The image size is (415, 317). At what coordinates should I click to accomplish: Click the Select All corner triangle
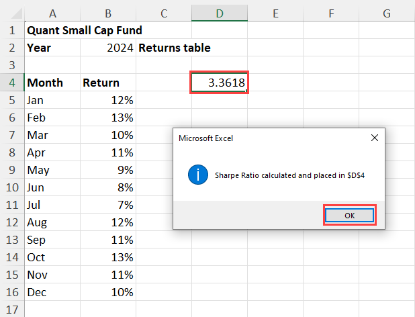point(17,13)
